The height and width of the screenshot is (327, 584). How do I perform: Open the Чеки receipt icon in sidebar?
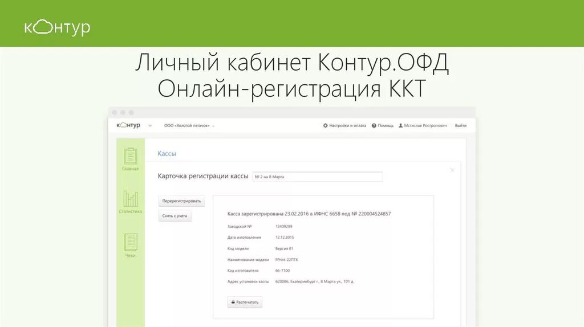(x=131, y=242)
